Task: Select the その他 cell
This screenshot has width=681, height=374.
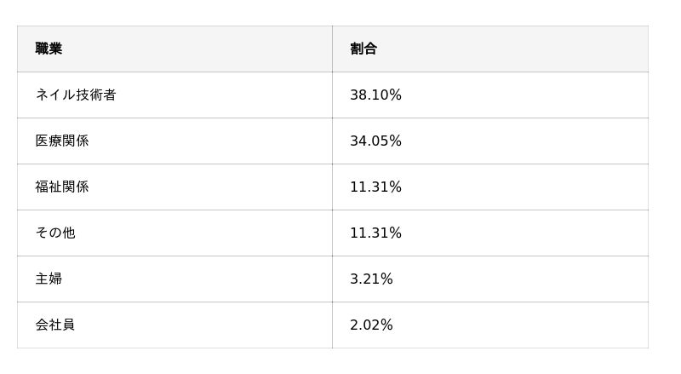Action: coord(175,233)
